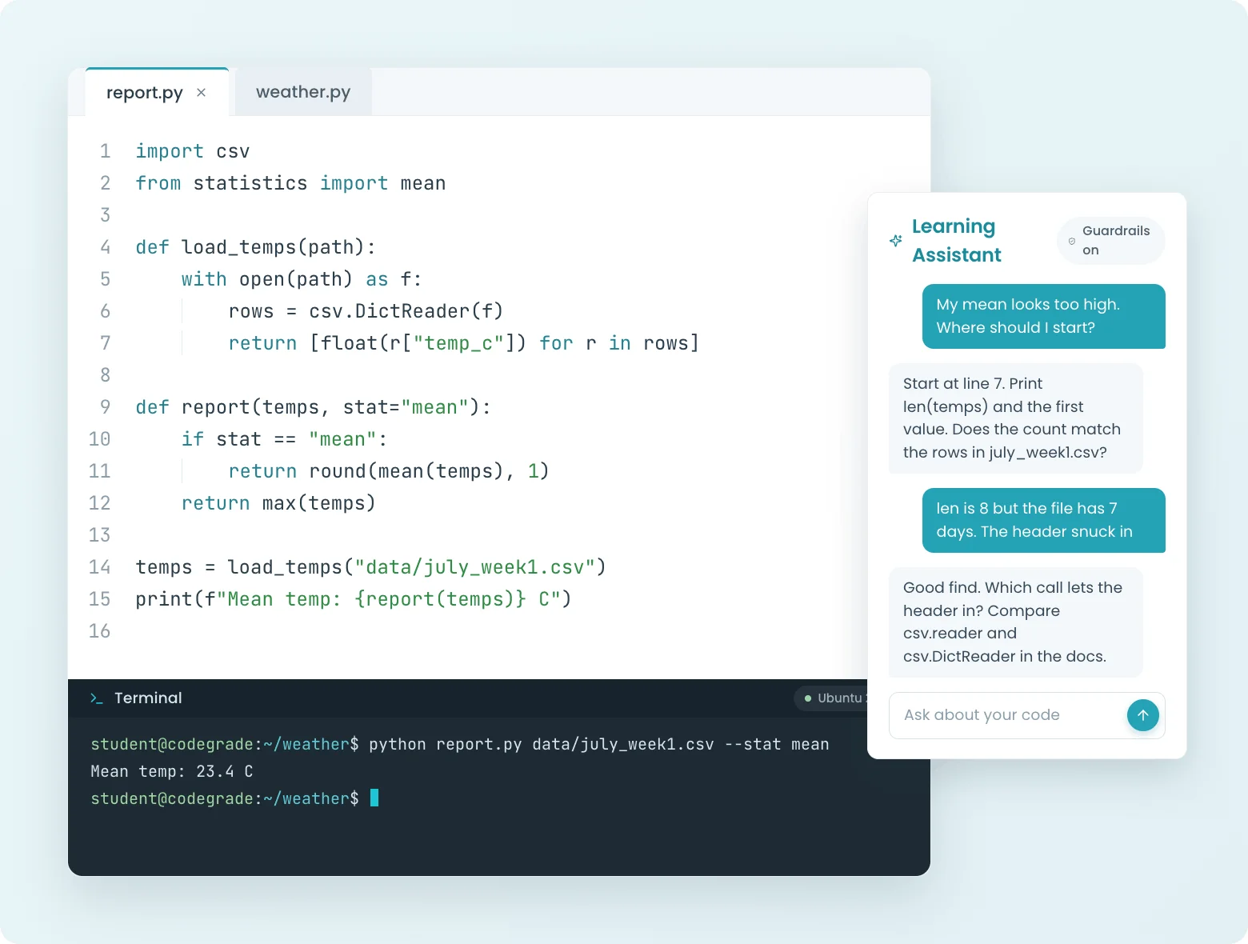This screenshot has height=944, width=1248.
Task: Click 'rows = csv.DictReader(f)' line
Action: click(366, 311)
